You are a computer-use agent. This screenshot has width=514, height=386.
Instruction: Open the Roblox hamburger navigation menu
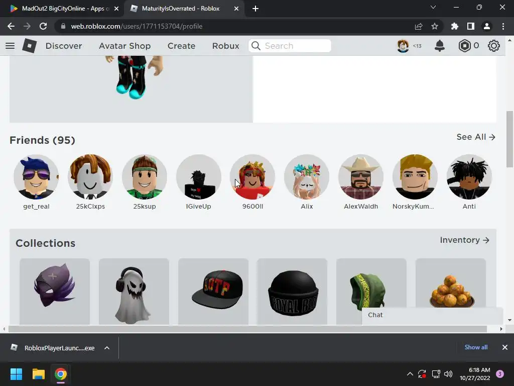click(x=10, y=46)
